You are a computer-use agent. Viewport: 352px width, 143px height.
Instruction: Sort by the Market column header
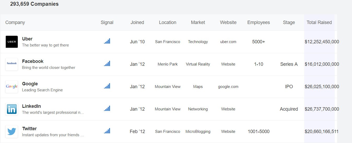[x=198, y=22]
